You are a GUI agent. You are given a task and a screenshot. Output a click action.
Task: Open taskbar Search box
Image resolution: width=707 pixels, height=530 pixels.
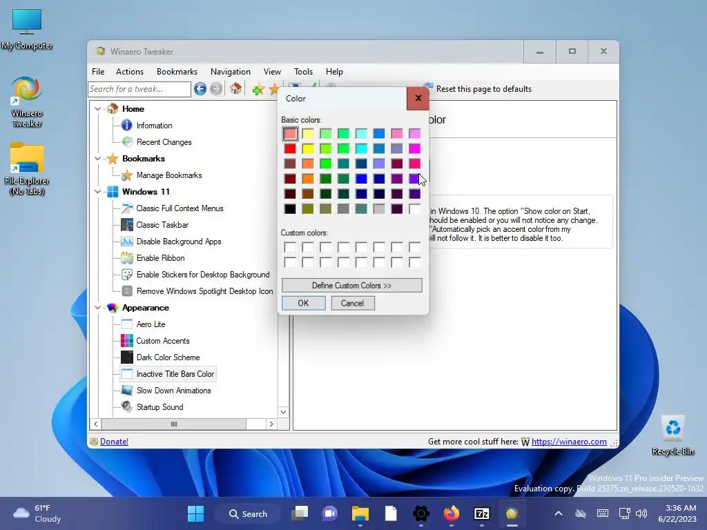pyautogui.click(x=248, y=513)
